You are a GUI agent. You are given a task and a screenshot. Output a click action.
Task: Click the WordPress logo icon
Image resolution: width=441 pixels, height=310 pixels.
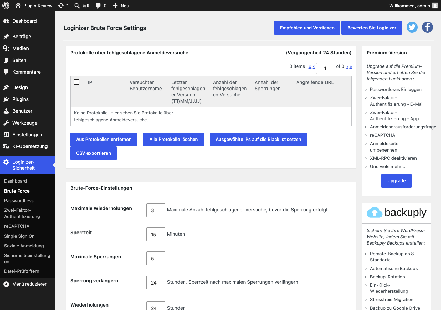click(6, 6)
